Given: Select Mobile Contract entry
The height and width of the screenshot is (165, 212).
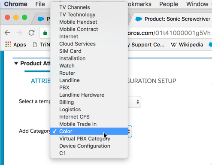Looking at the screenshot, I should [89, 29].
